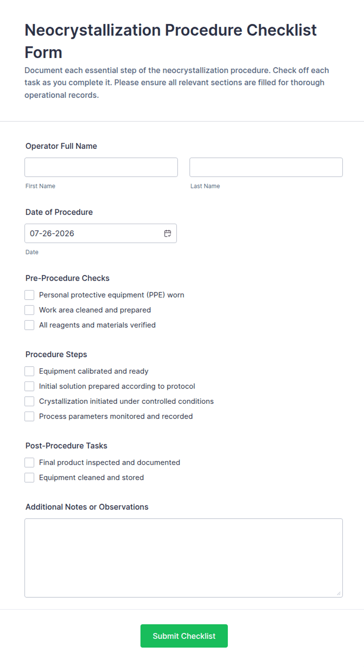Click the Date of Procedure field
This screenshot has width=364, height=667.
[x=101, y=233]
